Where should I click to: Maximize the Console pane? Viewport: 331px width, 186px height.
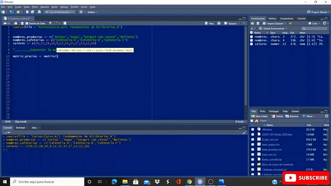tap(244, 128)
